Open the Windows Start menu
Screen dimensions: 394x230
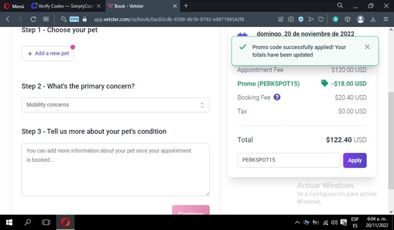click(9, 222)
